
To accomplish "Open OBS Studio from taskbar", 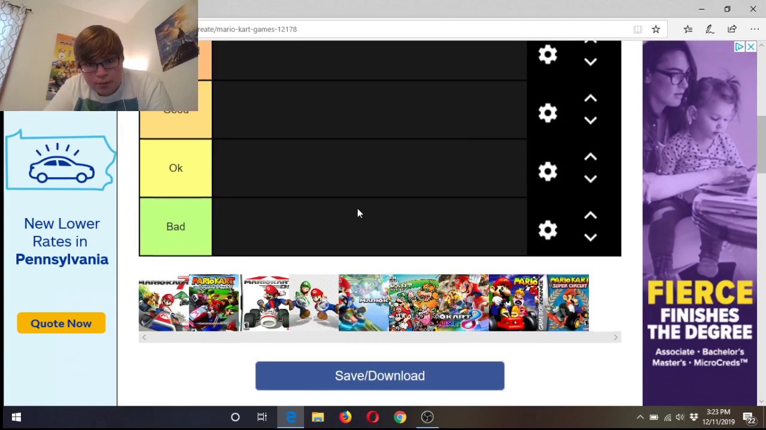I will [x=427, y=417].
